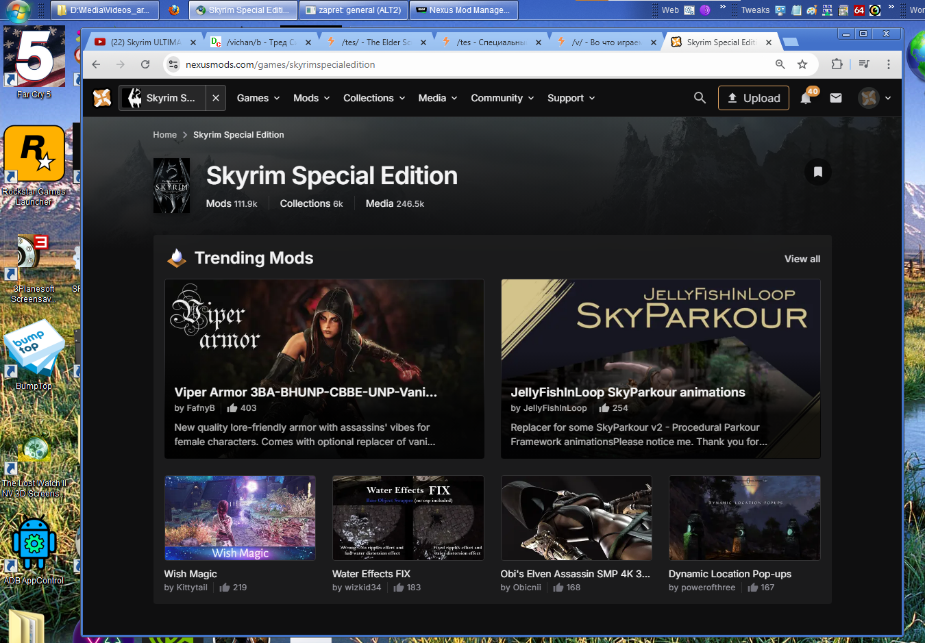
Task: Click Skyrim Special Edition breadcrumb text
Action: click(x=238, y=135)
